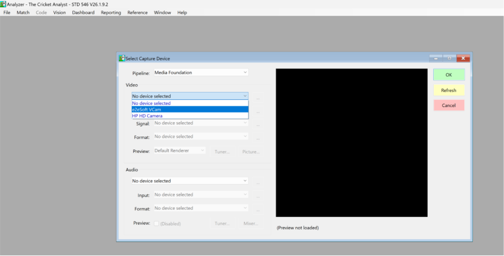Expand the Pipeline Media Foundation dropdown
The width and height of the screenshot is (504, 256).
201,73
